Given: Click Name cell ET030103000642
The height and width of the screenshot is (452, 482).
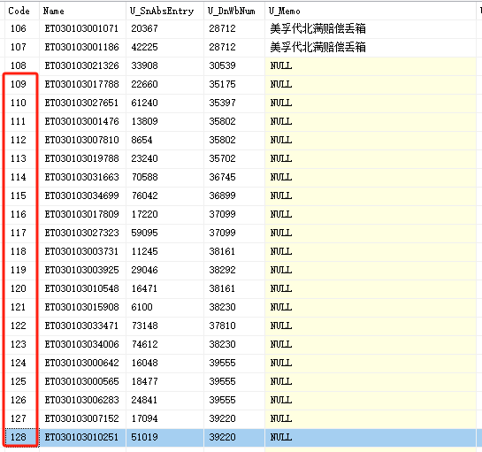Looking at the screenshot, I should [x=82, y=364].
